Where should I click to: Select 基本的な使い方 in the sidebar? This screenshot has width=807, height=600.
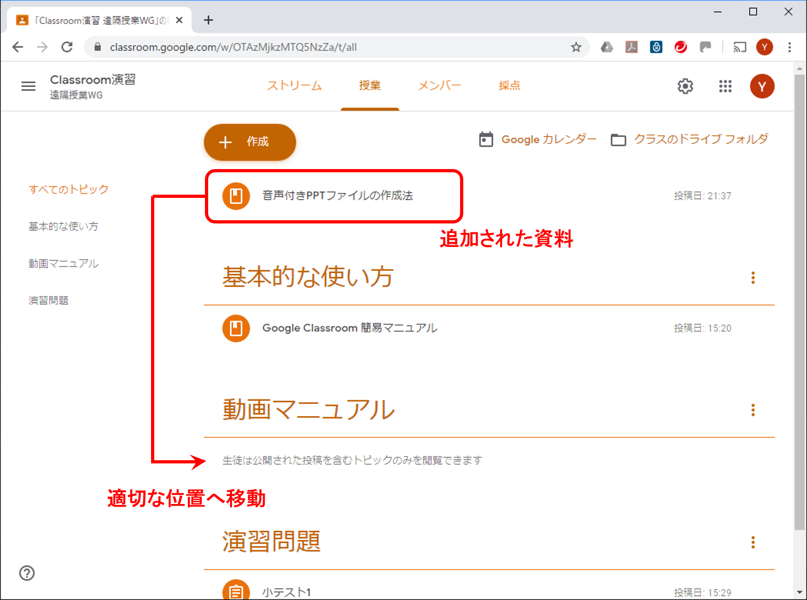coord(64,226)
